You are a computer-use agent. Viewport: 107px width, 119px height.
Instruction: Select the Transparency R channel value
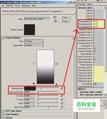pos(98,21)
